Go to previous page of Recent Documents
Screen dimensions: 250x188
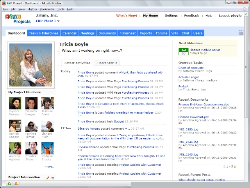(x=224, y=166)
